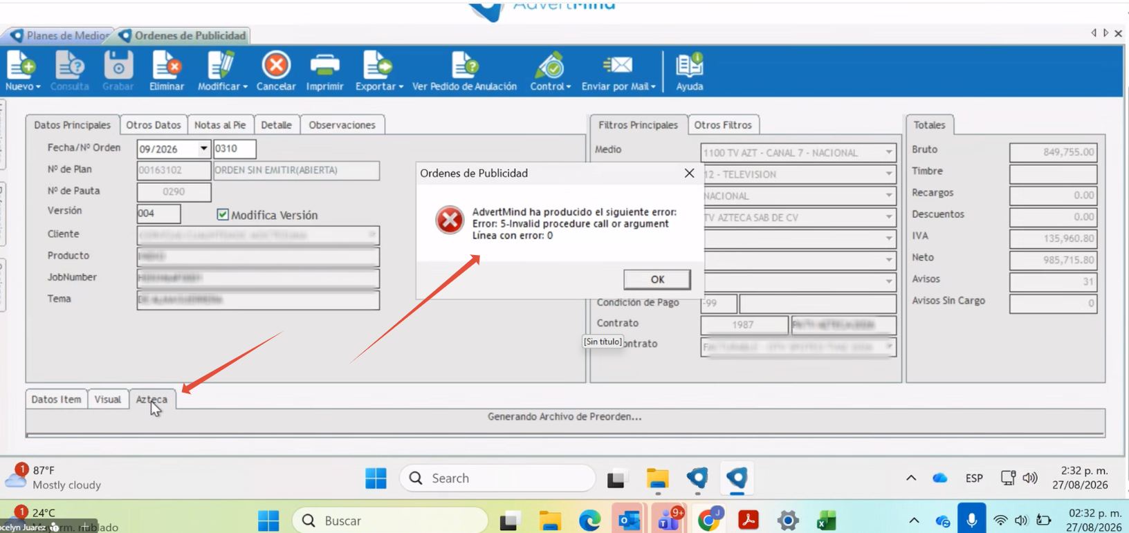Click the ESP language indicator

pyautogui.click(x=974, y=478)
